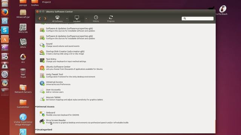Screen dimensions: 241x135
Task: Click 'Universal Access Preferences' description
Action: click(58, 84)
